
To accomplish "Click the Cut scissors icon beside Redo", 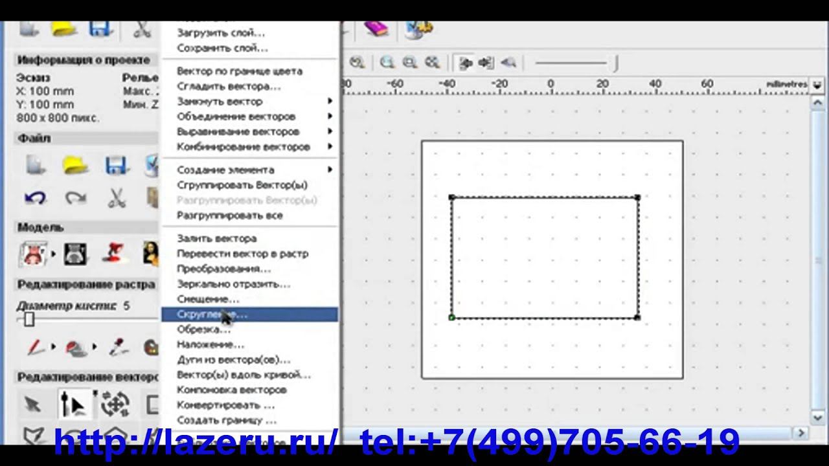I will coord(117,197).
